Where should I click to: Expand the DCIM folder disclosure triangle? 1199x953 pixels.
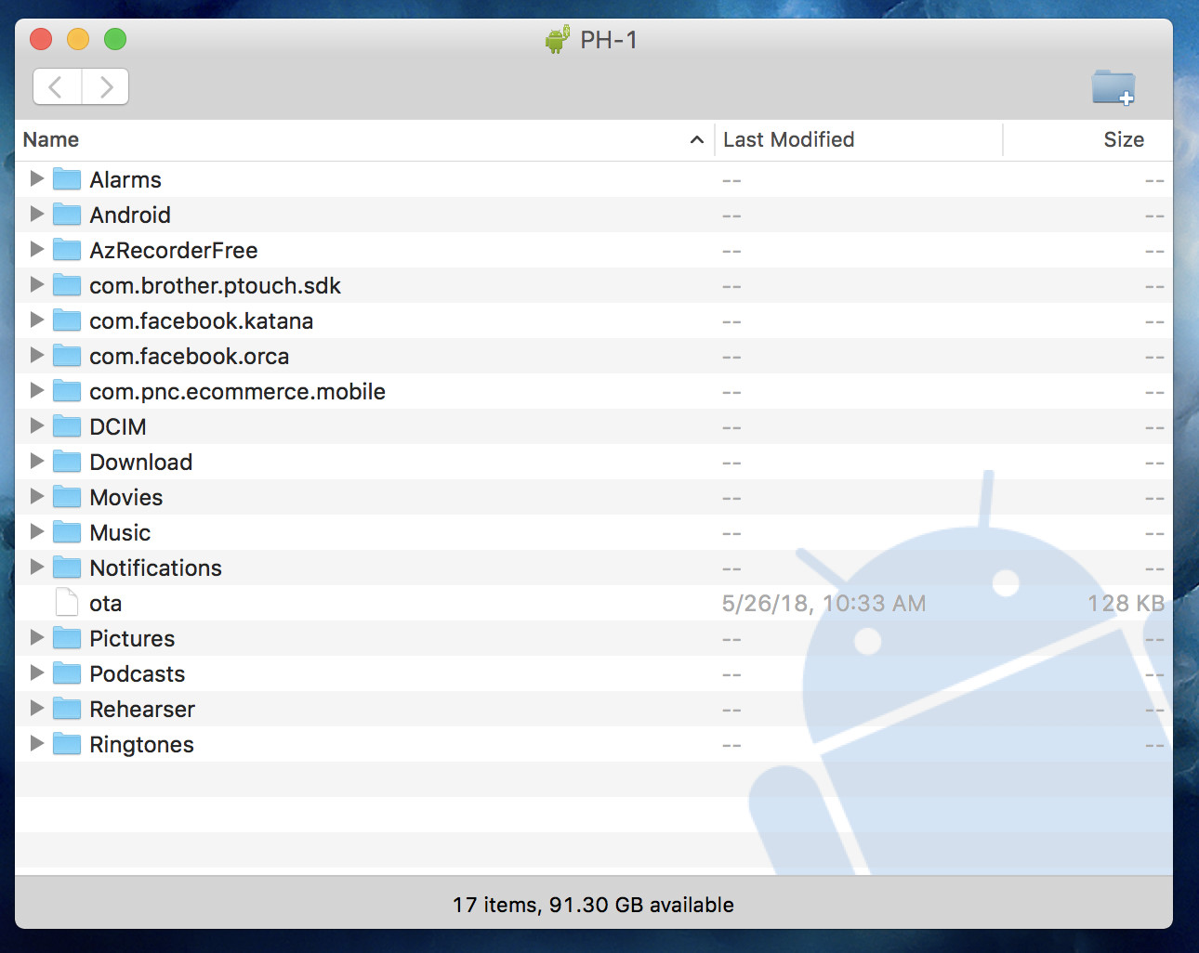pyautogui.click(x=37, y=425)
